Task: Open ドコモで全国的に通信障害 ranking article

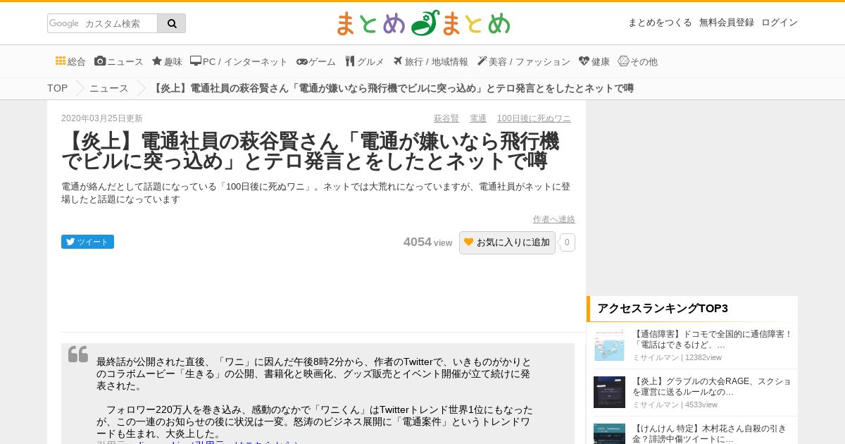Action: (712, 340)
